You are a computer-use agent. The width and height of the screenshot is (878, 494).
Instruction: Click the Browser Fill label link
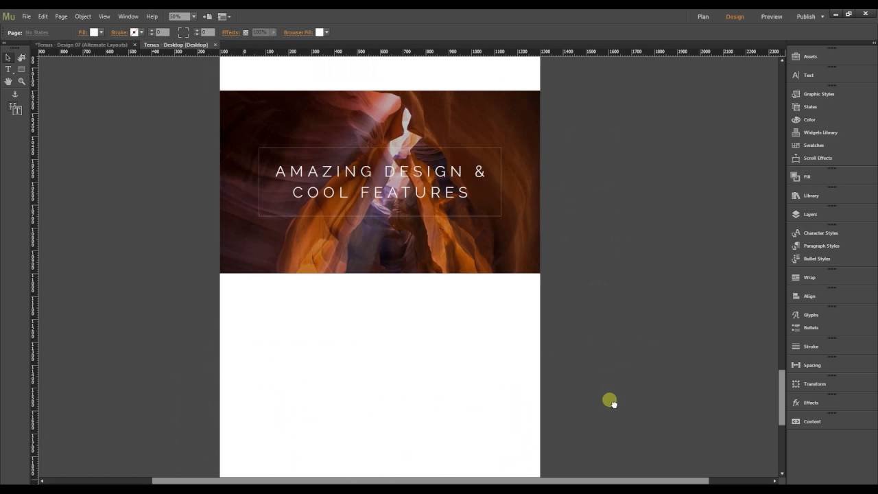tap(298, 32)
